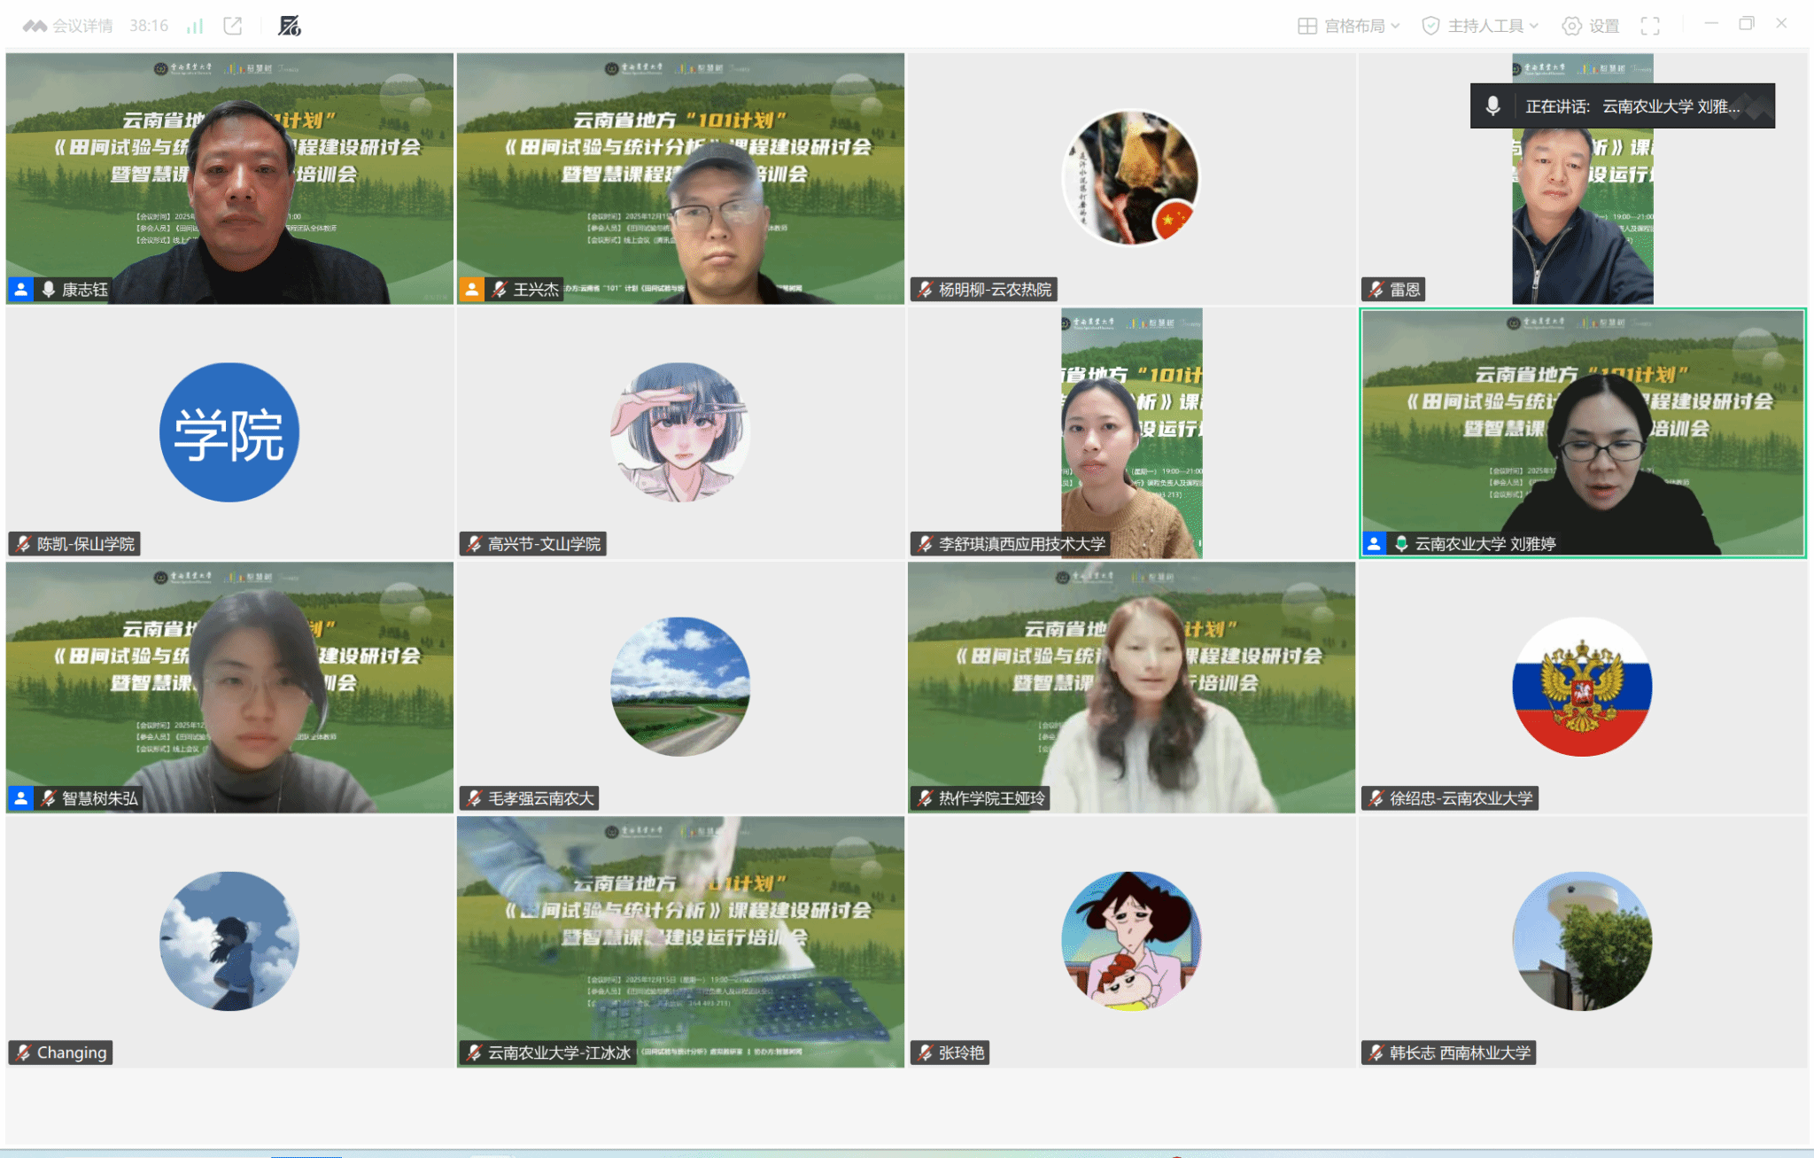Click the dark annotation icon in top bar
The width and height of the screenshot is (1814, 1158).
[x=290, y=26]
